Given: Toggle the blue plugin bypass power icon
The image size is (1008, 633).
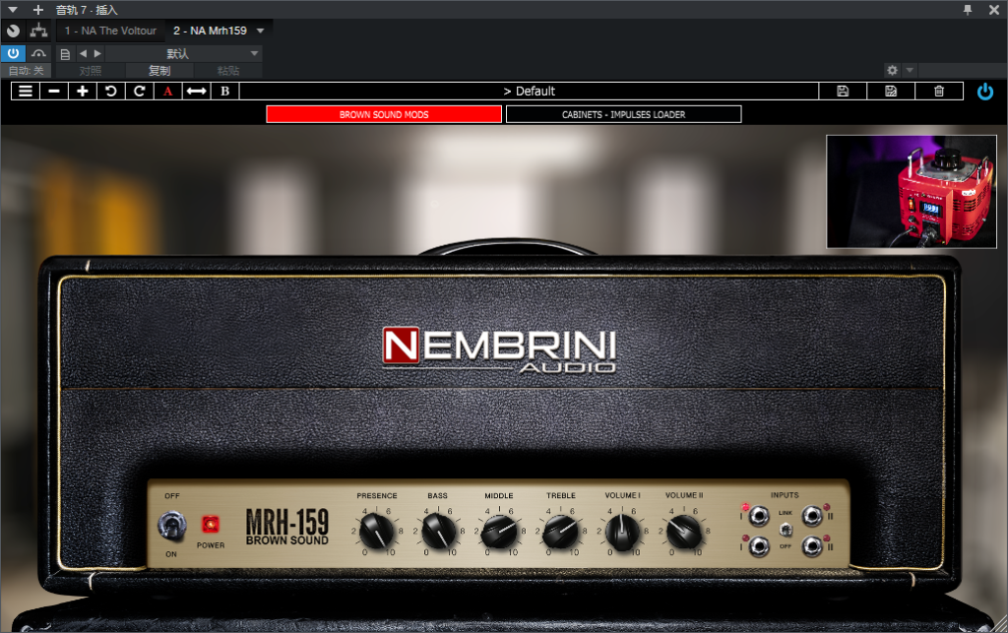Looking at the screenshot, I should [x=984, y=92].
